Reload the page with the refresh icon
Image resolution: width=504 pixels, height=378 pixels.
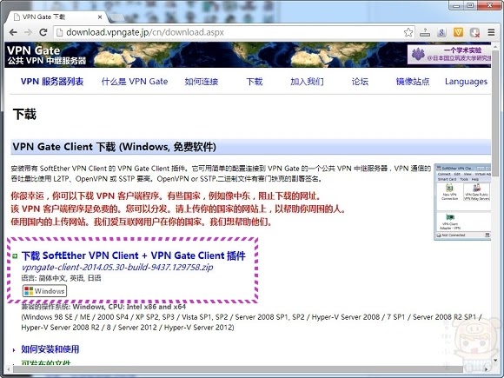coord(43,32)
